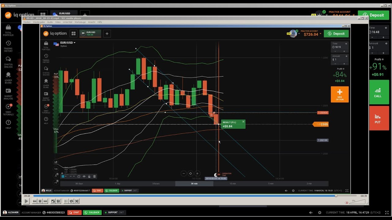Open Help in background IQ Option window

click(8, 124)
